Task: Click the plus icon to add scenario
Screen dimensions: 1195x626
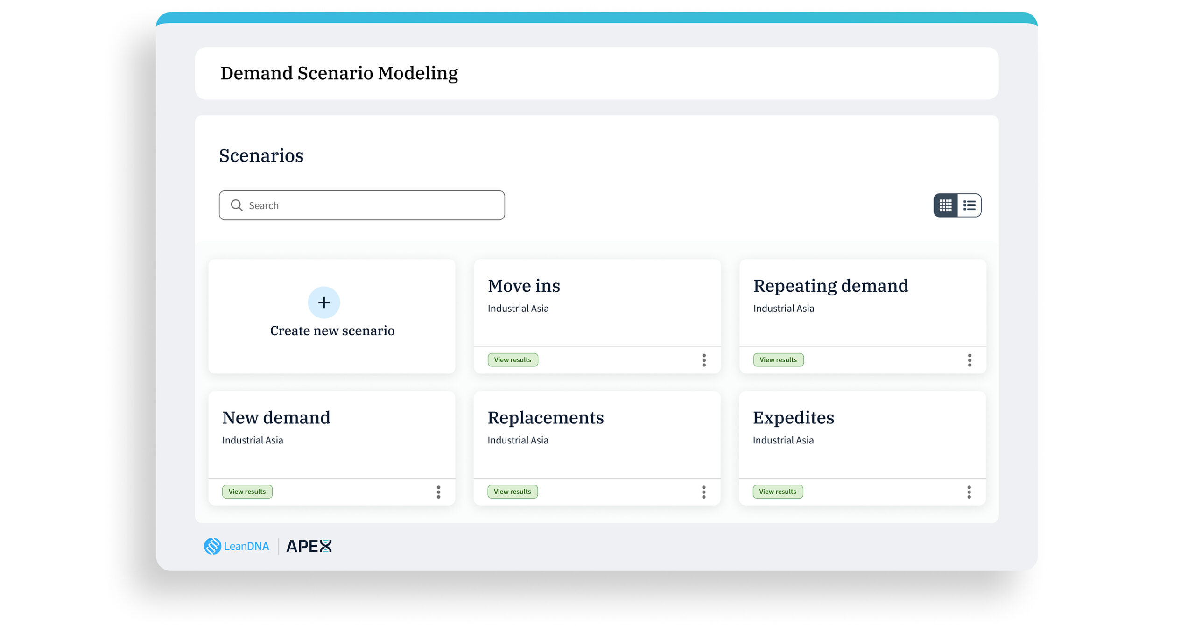Action: click(324, 302)
